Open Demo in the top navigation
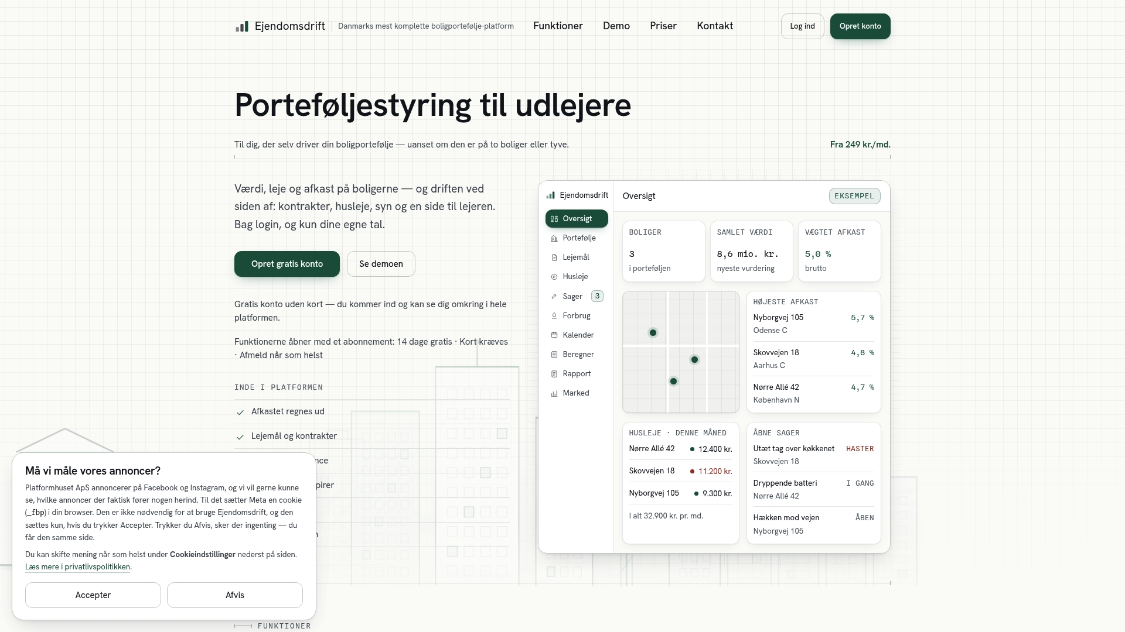 pos(616,26)
